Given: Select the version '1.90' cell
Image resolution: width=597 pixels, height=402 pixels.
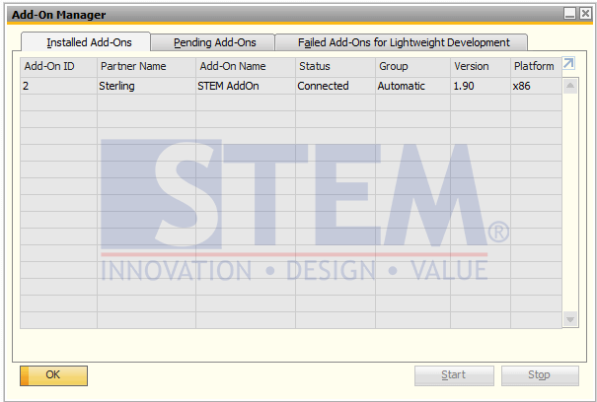Looking at the screenshot, I should [x=481, y=86].
